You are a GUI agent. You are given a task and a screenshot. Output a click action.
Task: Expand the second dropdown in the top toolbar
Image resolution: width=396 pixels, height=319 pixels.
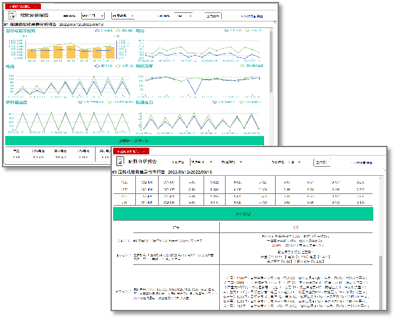pyautogui.click(x=124, y=14)
